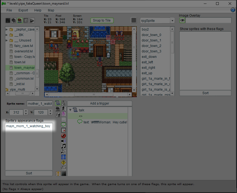237x193 pixels.
Task: Select the sprite character mode icon
Action: tap(20, 20)
